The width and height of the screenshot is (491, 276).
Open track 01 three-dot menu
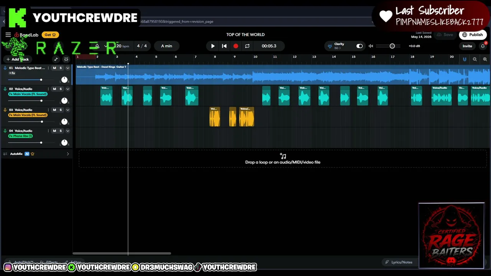[48, 68]
